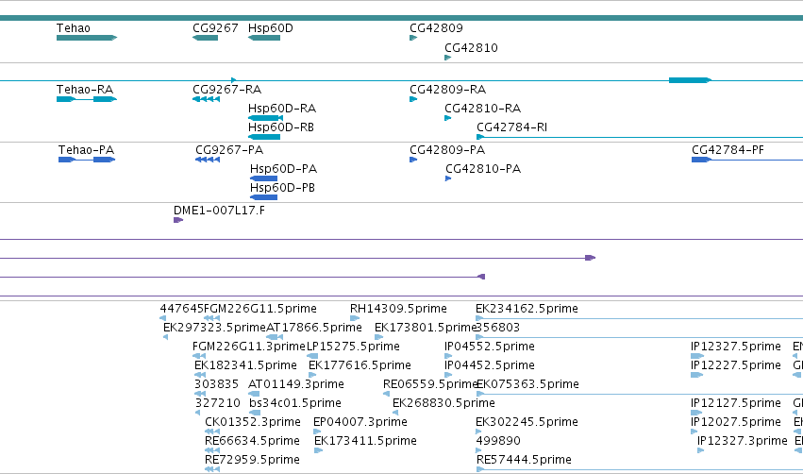Select the EK302245.5prime EST label
This screenshot has height=474, width=803.
(x=527, y=423)
